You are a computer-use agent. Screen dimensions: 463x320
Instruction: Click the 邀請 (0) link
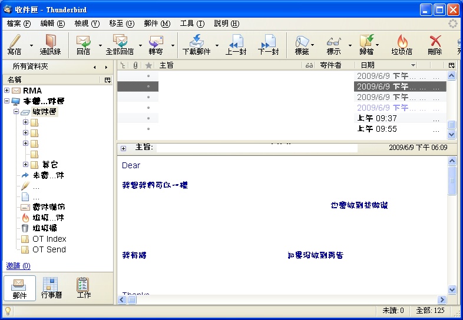pyautogui.click(x=18, y=266)
